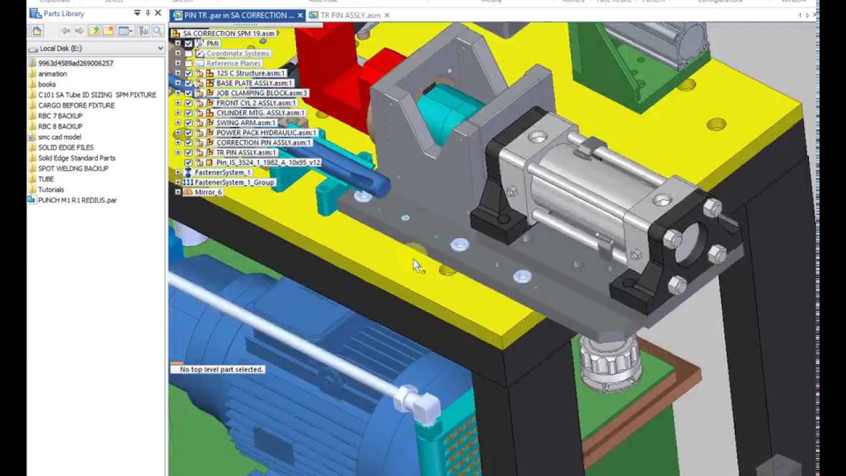Select the FastenerSystem_1_Group icon
This screenshot has height=476, width=846.
pyautogui.click(x=188, y=182)
